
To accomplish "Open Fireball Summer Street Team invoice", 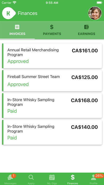I will point(52,81).
